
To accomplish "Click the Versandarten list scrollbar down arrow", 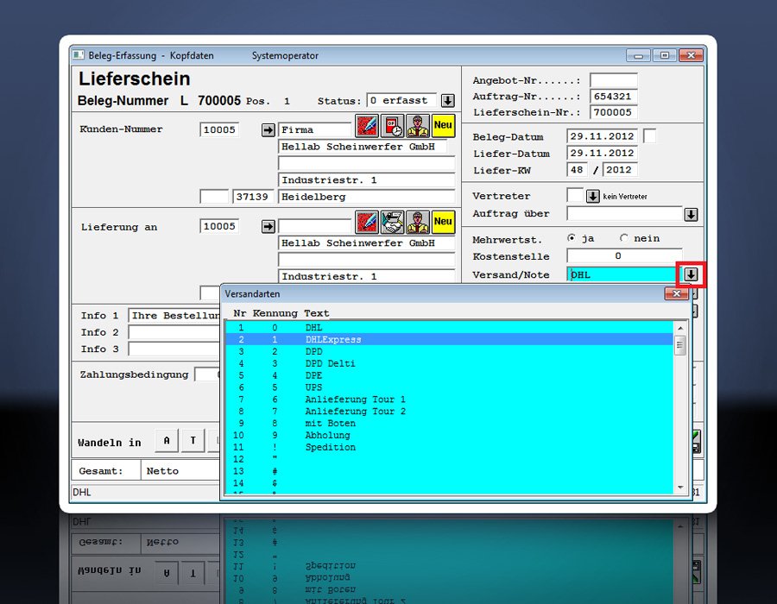I will pos(680,488).
